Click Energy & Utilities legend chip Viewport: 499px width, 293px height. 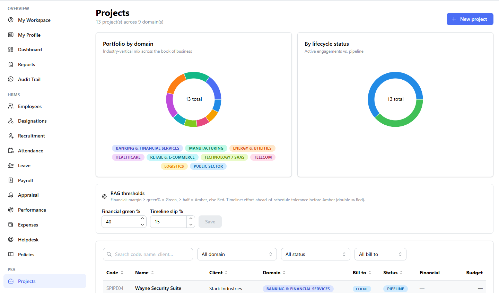(252, 148)
